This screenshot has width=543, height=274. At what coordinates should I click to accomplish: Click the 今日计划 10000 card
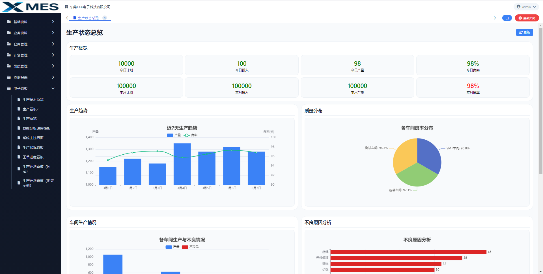126,65
